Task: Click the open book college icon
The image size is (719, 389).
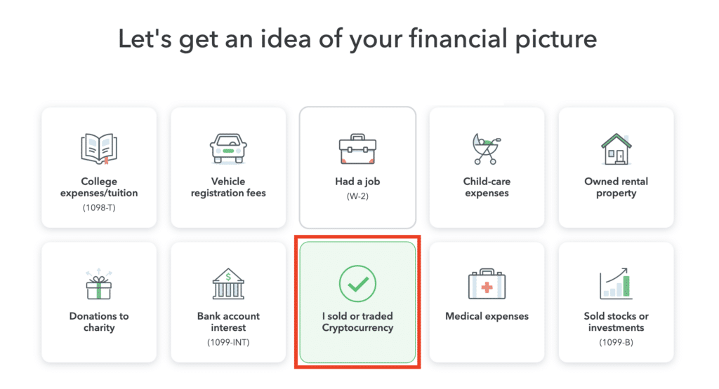Action: tap(99, 149)
